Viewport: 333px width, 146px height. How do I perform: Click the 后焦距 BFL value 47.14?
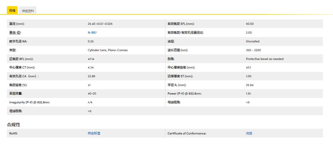point(91,59)
